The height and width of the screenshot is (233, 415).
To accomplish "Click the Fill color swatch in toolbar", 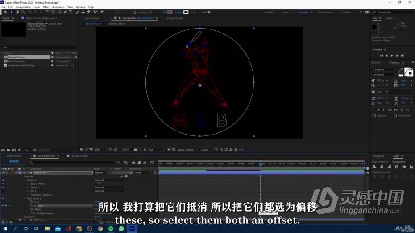I will (170, 12).
